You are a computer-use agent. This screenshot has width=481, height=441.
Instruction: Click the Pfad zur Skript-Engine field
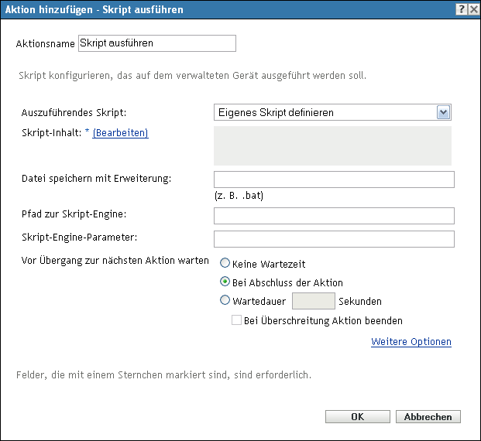point(333,216)
